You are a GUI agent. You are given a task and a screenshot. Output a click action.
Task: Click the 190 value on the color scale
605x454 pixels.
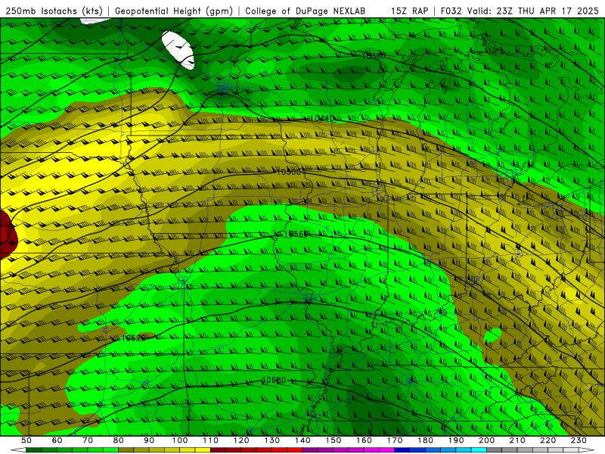point(456,440)
